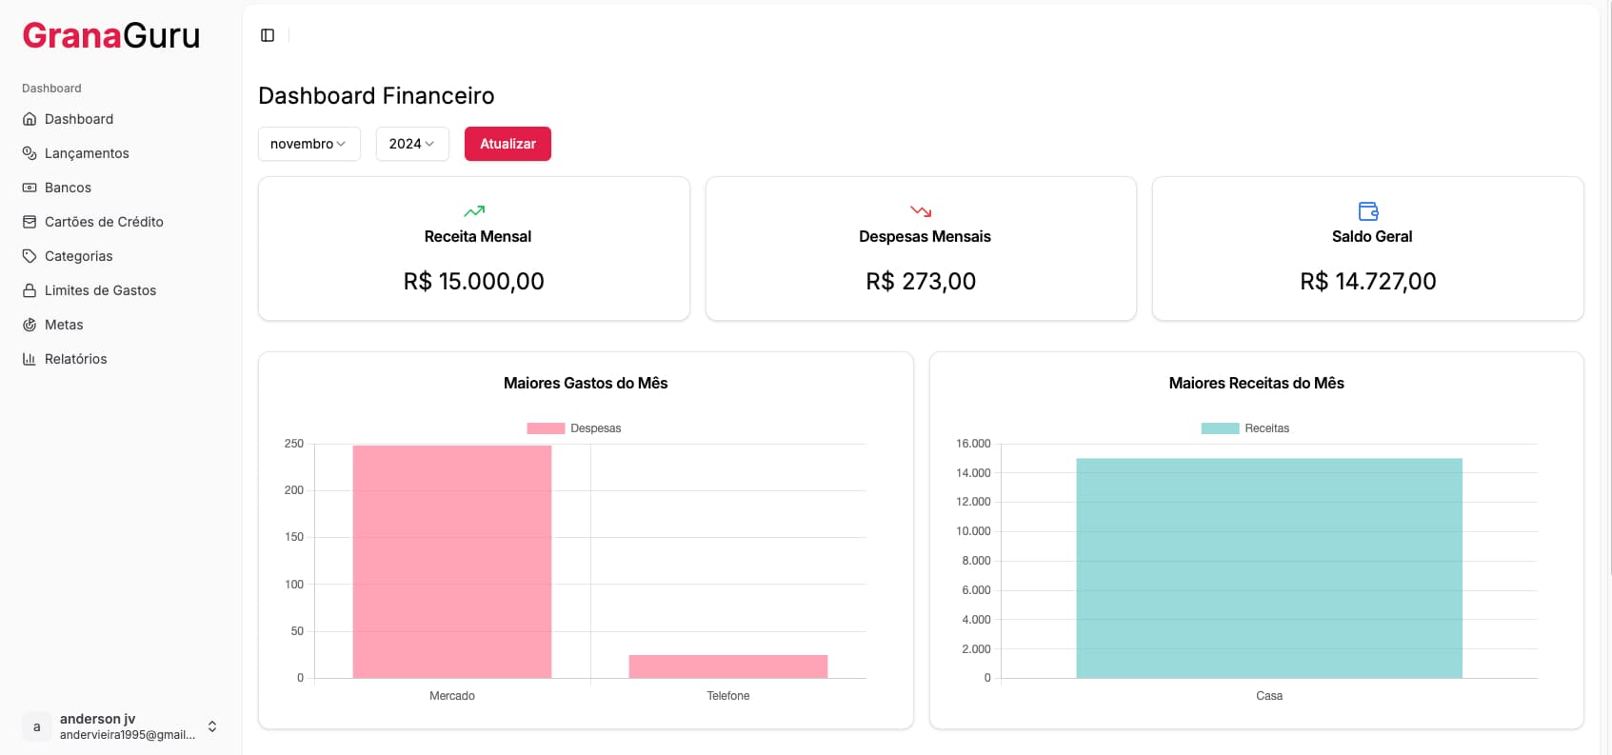This screenshot has width=1612, height=755.
Task: Click the Atualizar button
Action: click(507, 144)
